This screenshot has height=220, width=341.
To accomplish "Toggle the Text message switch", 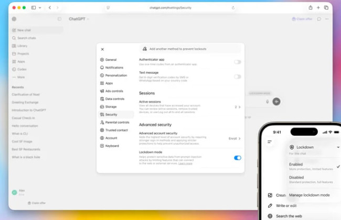I will (x=238, y=76).
